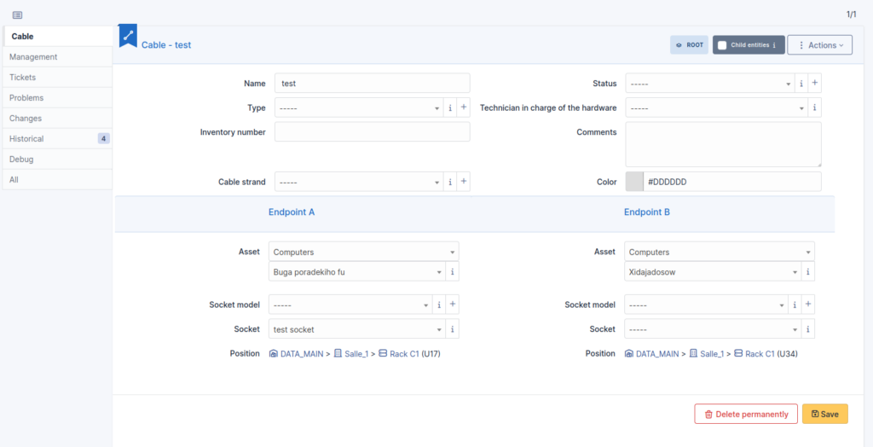Show info for Technician in charge field
This screenshot has width=873, height=447.
(x=814, y=107)
